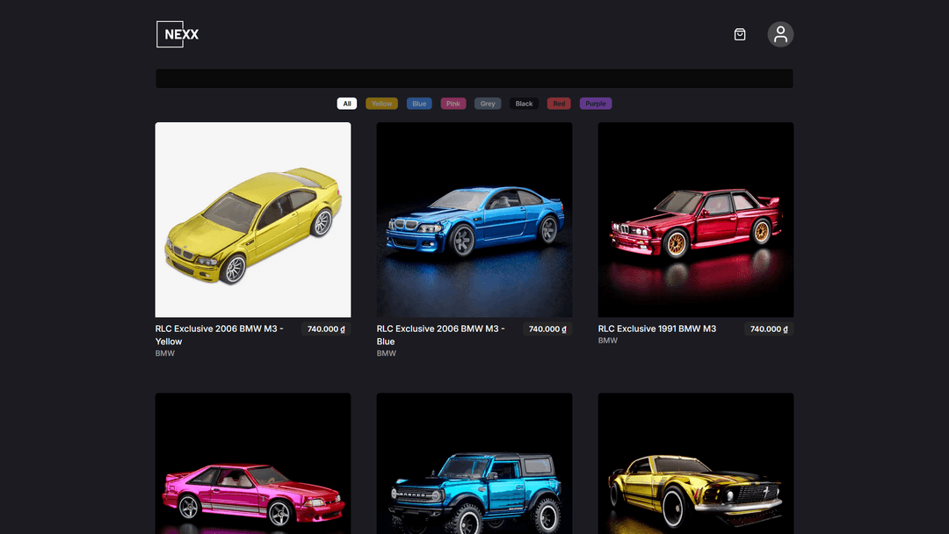Click BMW brand label under blue M3
Image resolution: width=949 pixels, height=534 pixels.
(x=386, y=353)
